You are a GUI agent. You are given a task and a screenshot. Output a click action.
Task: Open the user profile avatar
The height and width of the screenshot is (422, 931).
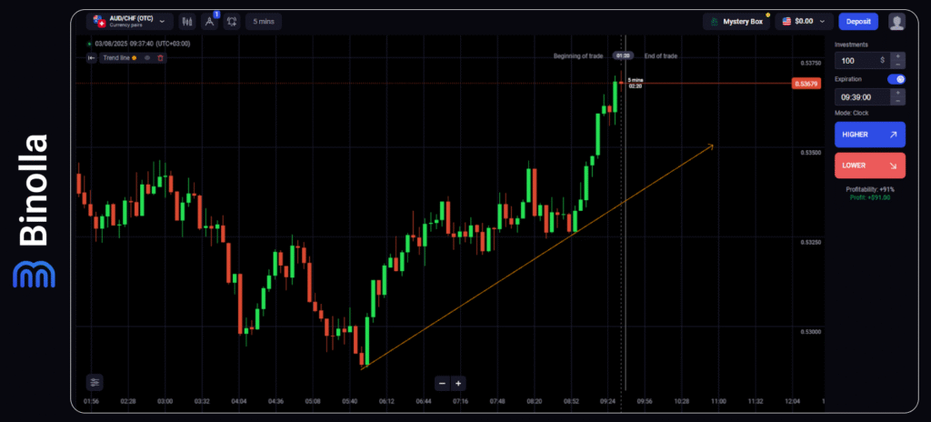click(896, 21)
